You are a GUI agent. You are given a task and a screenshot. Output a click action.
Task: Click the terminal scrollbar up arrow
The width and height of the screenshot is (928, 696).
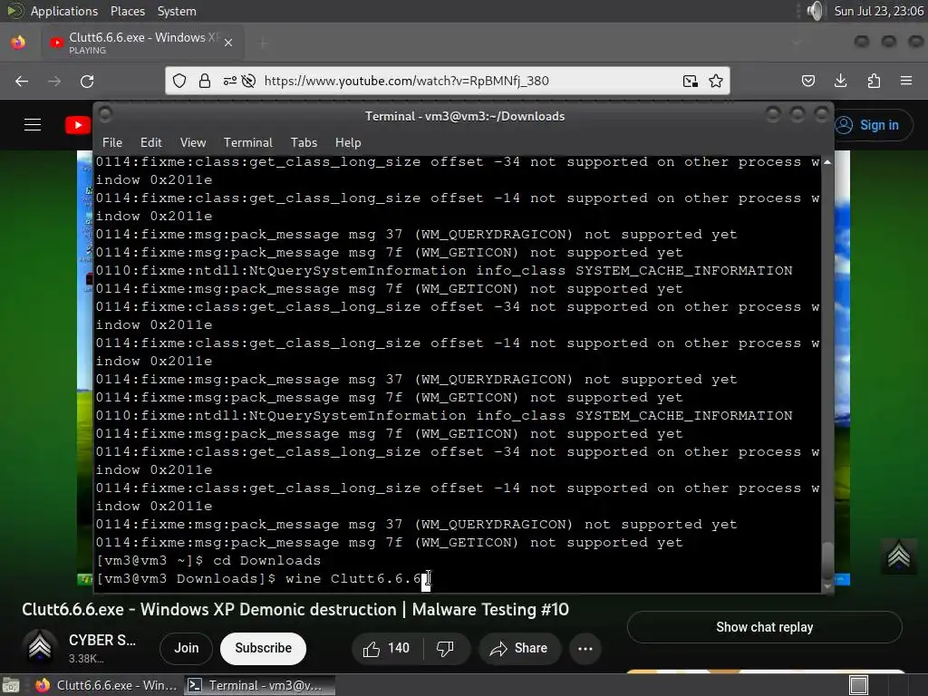(827, 161)
